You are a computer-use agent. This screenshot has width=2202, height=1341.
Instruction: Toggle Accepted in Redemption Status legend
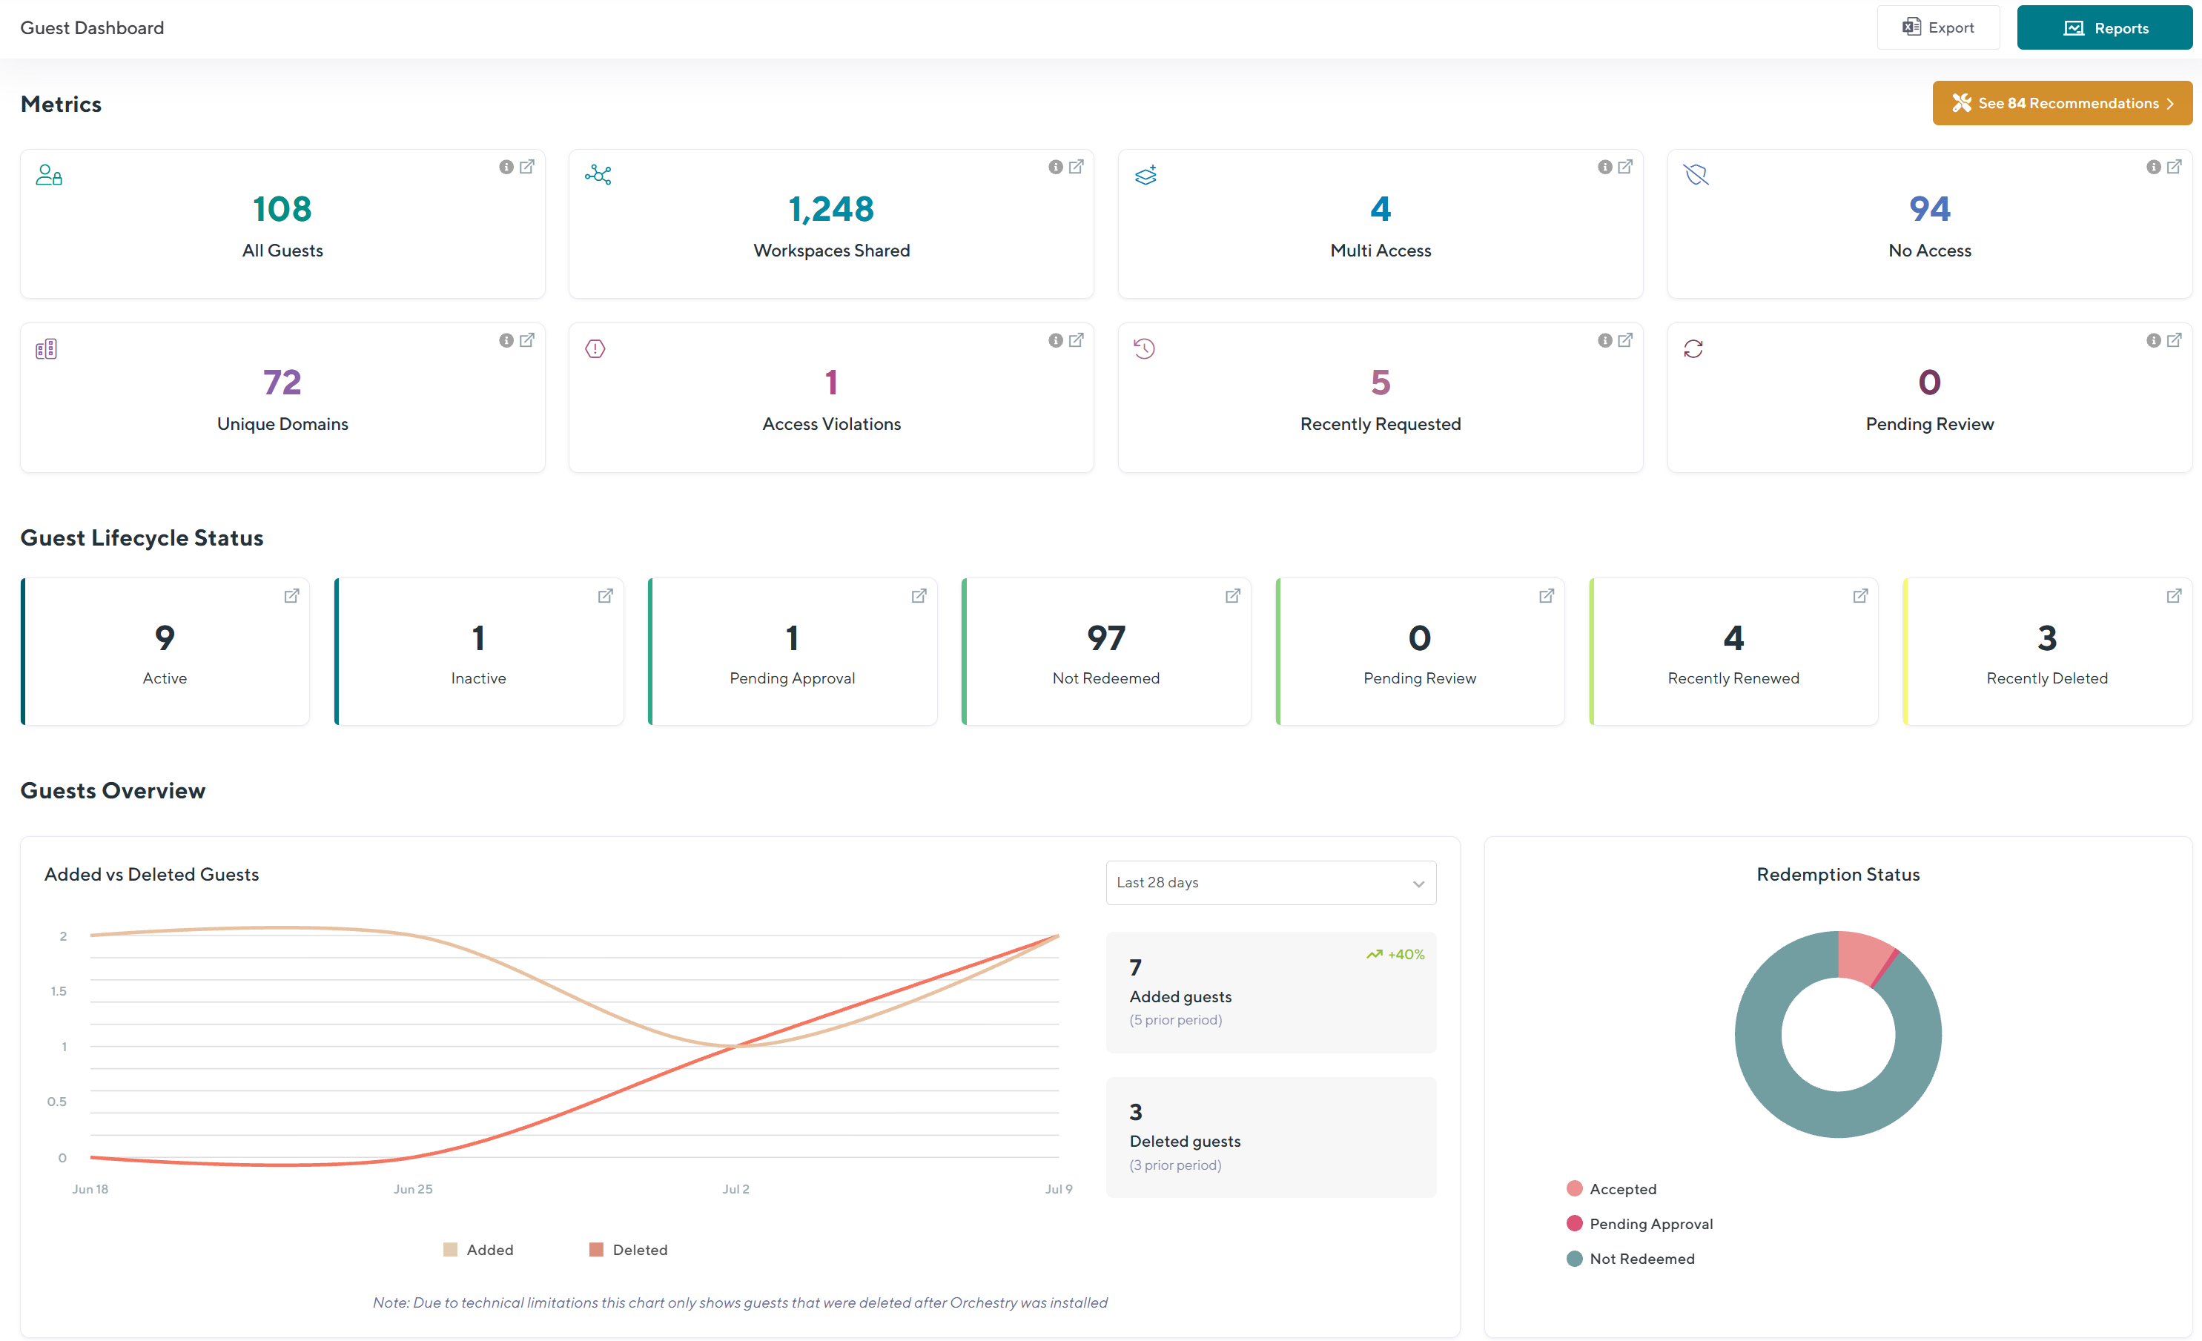[1611, 1189]
